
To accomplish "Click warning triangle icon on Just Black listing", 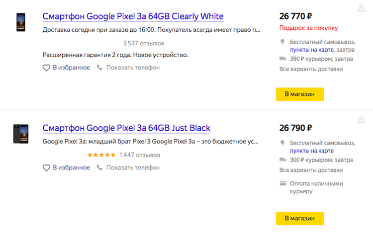I will (x=361, y=120).
